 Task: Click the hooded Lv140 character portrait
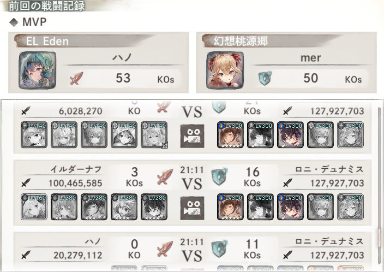(x=124, y=134)
